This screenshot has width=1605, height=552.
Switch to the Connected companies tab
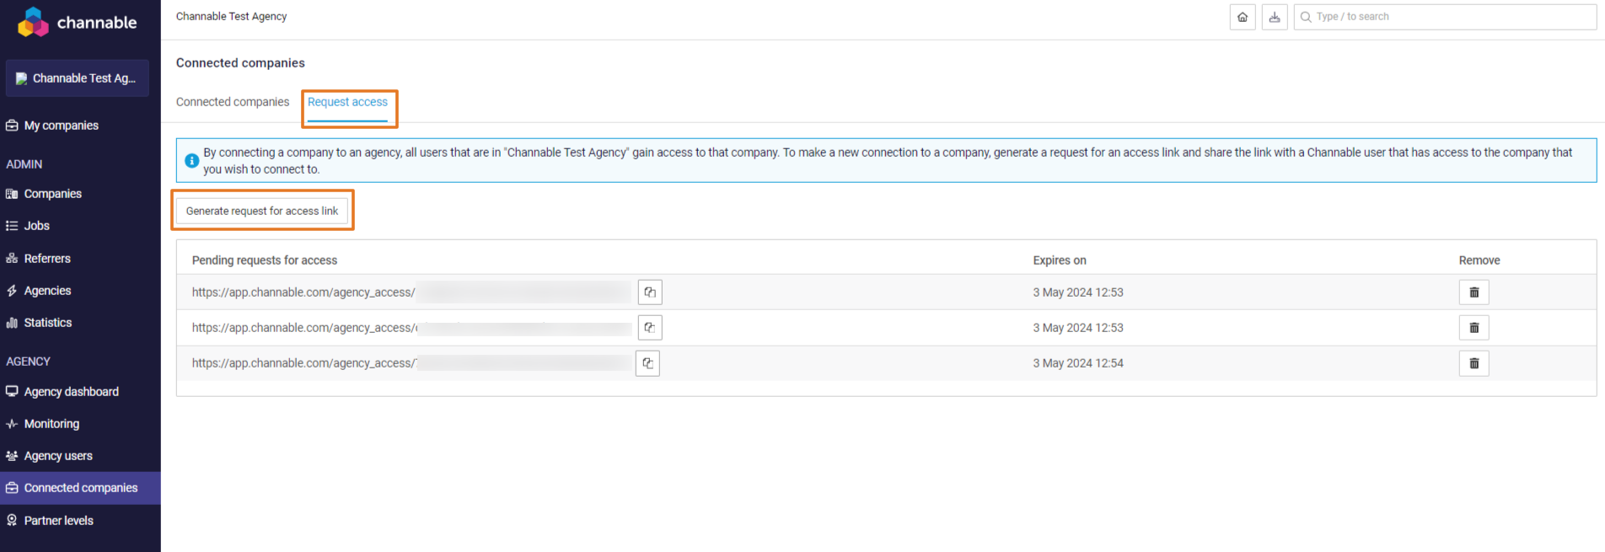[233, 102]
